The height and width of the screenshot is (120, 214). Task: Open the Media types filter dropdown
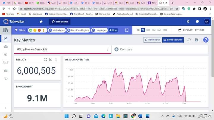point(57,30)
